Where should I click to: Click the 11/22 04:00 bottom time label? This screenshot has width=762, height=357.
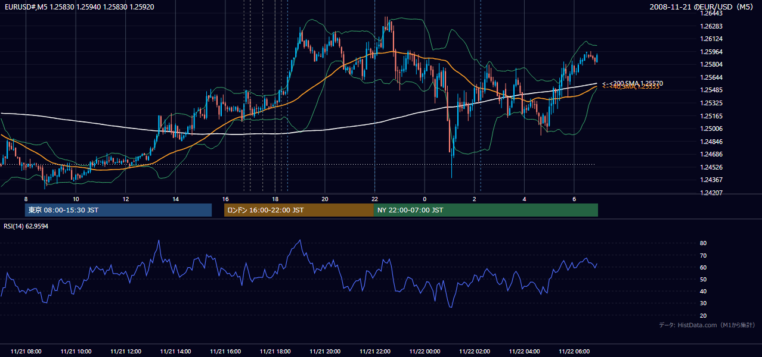[x=524, y=352]
